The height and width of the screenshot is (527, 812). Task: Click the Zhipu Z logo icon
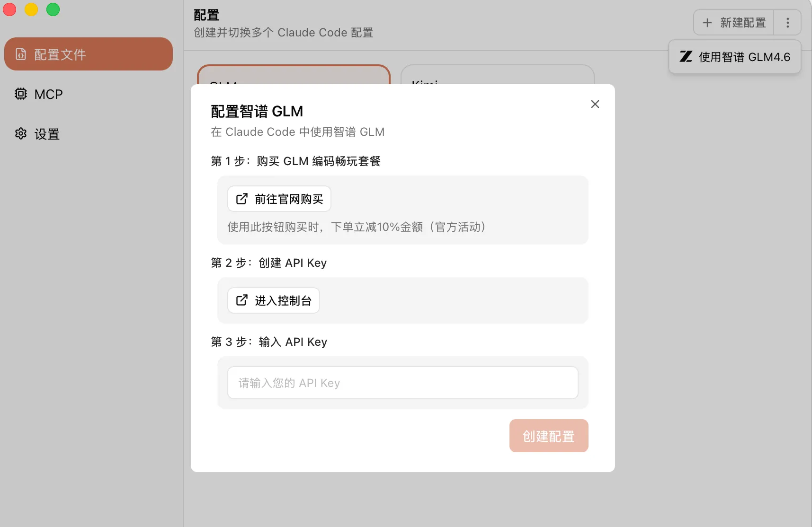pyautogui.click(x=686, y=57)
